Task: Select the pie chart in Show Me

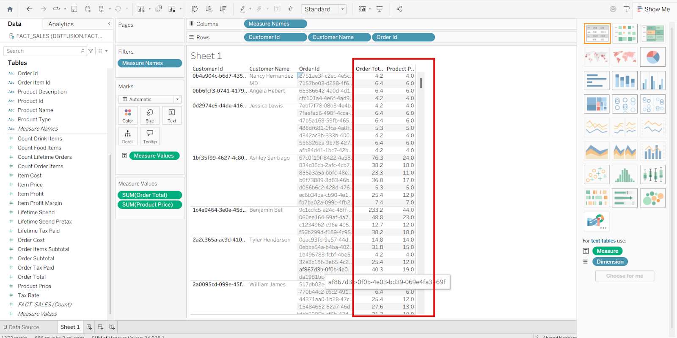Action: [652, 57]
